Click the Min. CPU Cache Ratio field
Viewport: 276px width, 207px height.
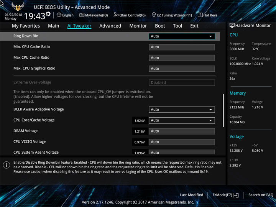[182, 47]
